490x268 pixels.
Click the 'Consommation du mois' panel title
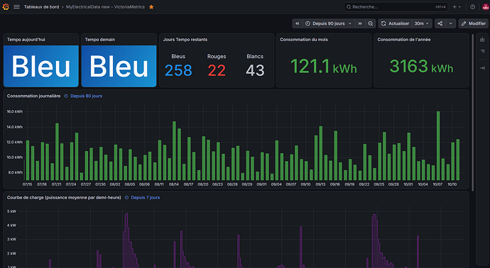click(x=304, y=40)
